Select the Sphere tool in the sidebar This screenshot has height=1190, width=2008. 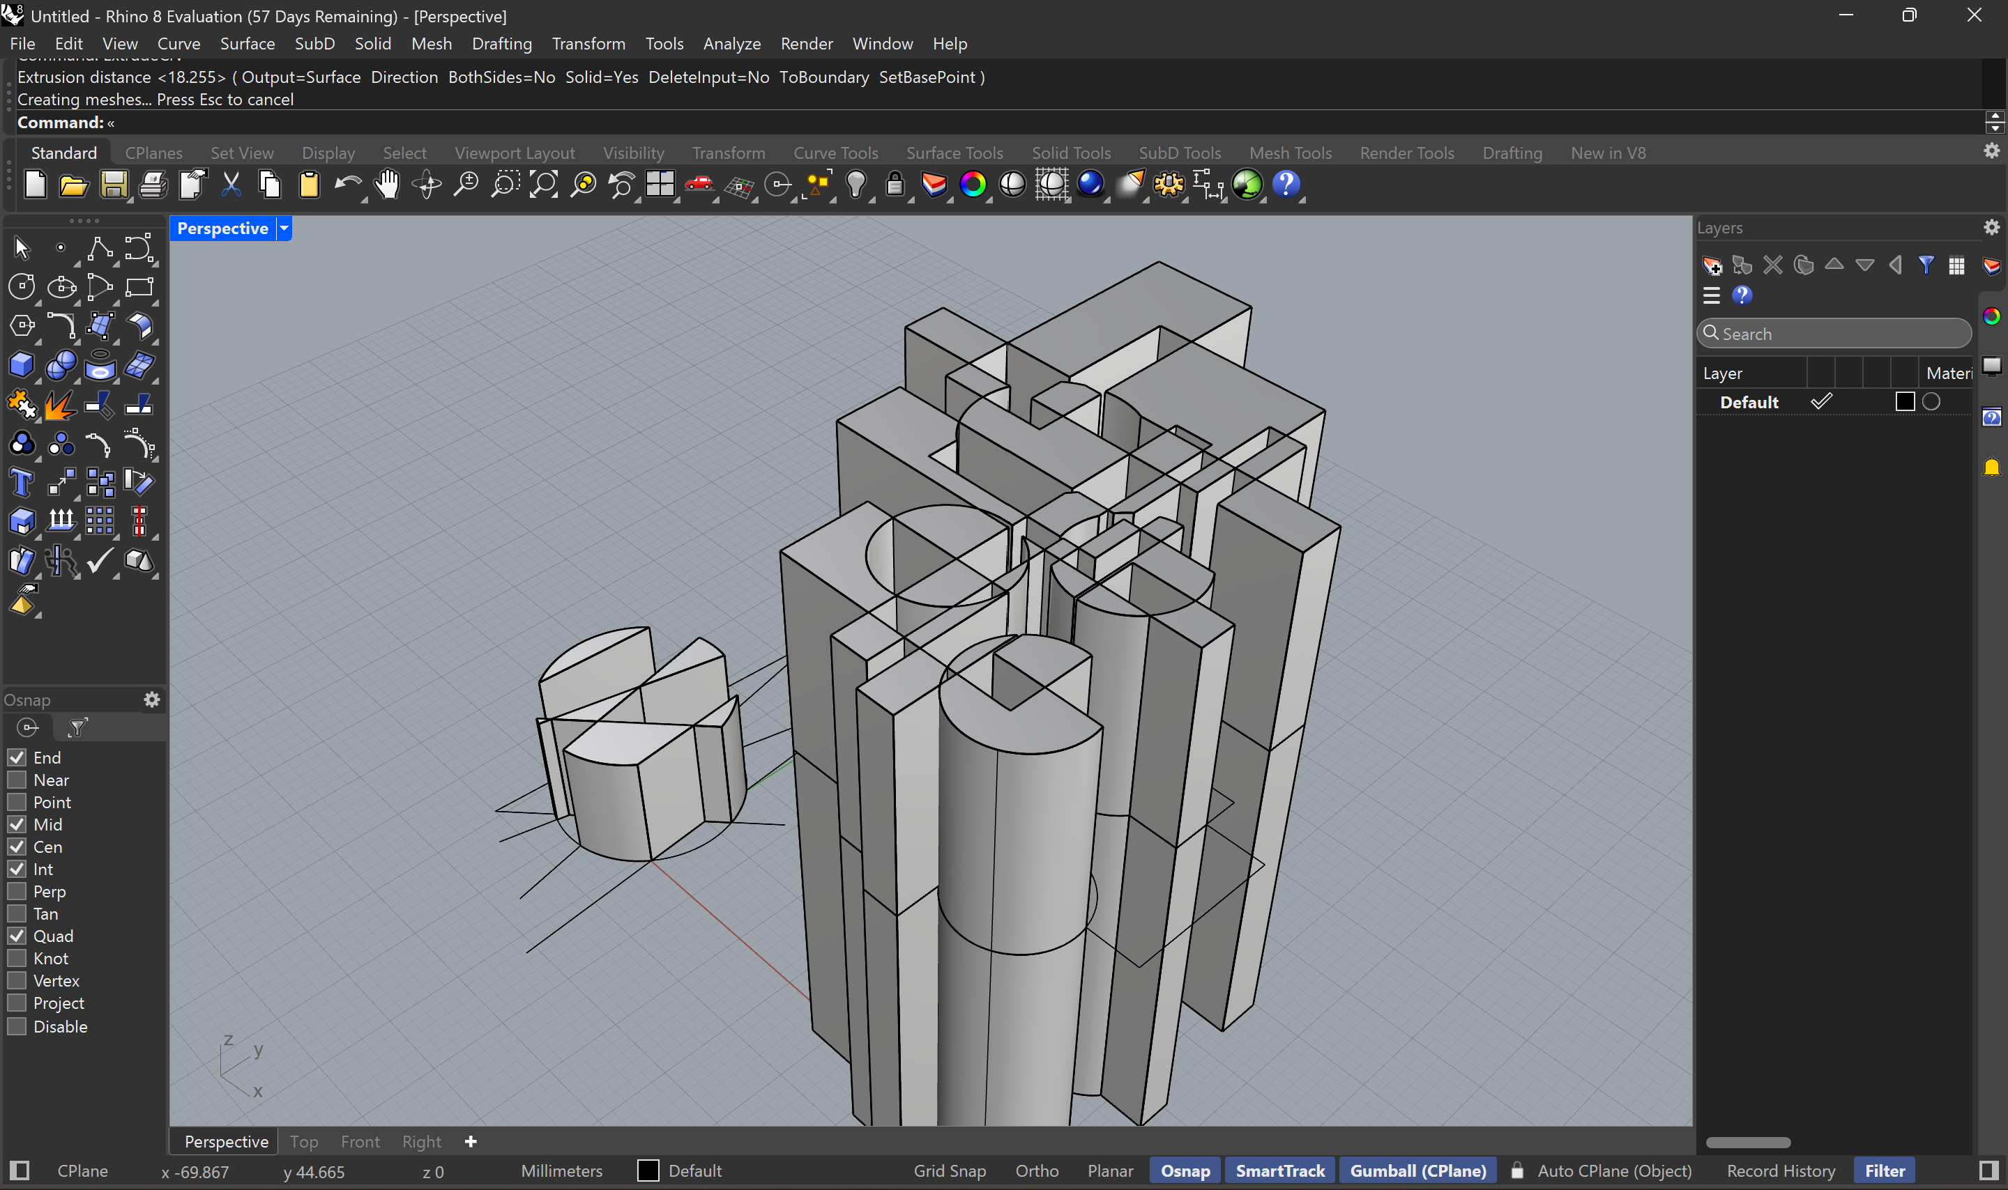(62, 365)
